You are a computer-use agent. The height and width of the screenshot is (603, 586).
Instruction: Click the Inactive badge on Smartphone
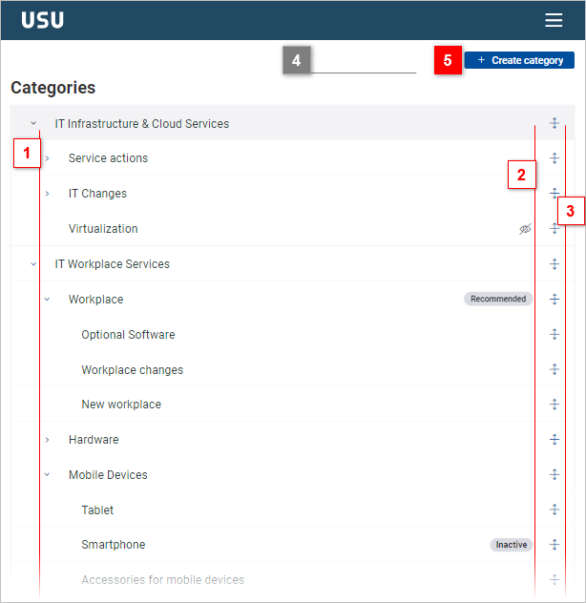[511, 545]
